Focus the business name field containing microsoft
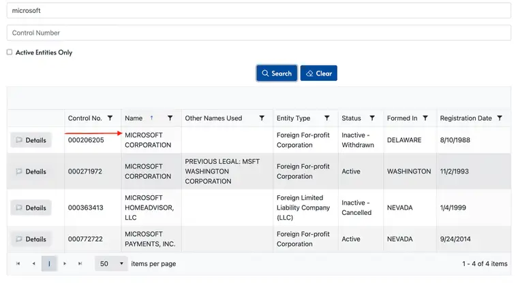This screenshot has height=283, width=518. point(259,11)
